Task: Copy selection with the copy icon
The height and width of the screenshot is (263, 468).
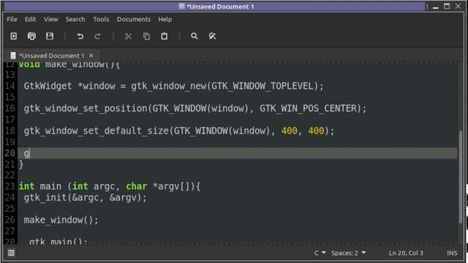Action: (x=146, y=36)
